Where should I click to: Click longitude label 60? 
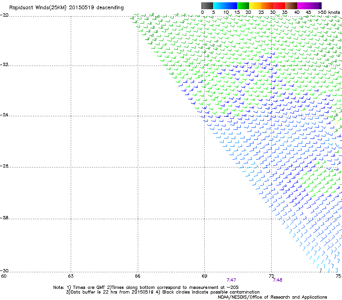4,276
